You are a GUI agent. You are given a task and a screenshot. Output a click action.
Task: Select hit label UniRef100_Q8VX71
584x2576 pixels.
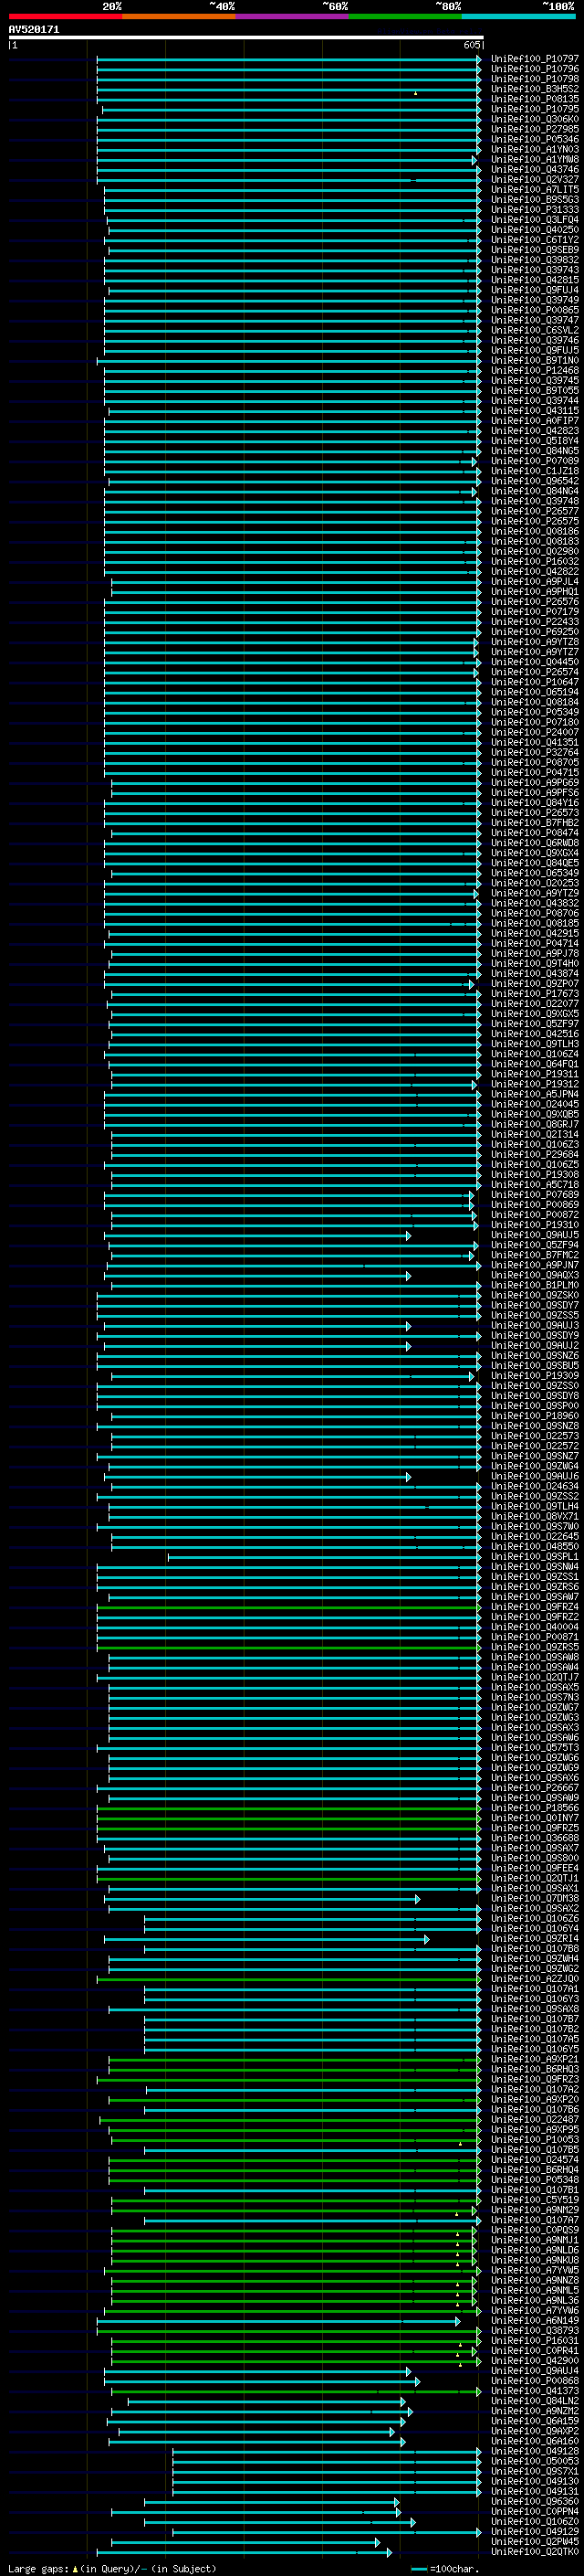pos(535,1516)
